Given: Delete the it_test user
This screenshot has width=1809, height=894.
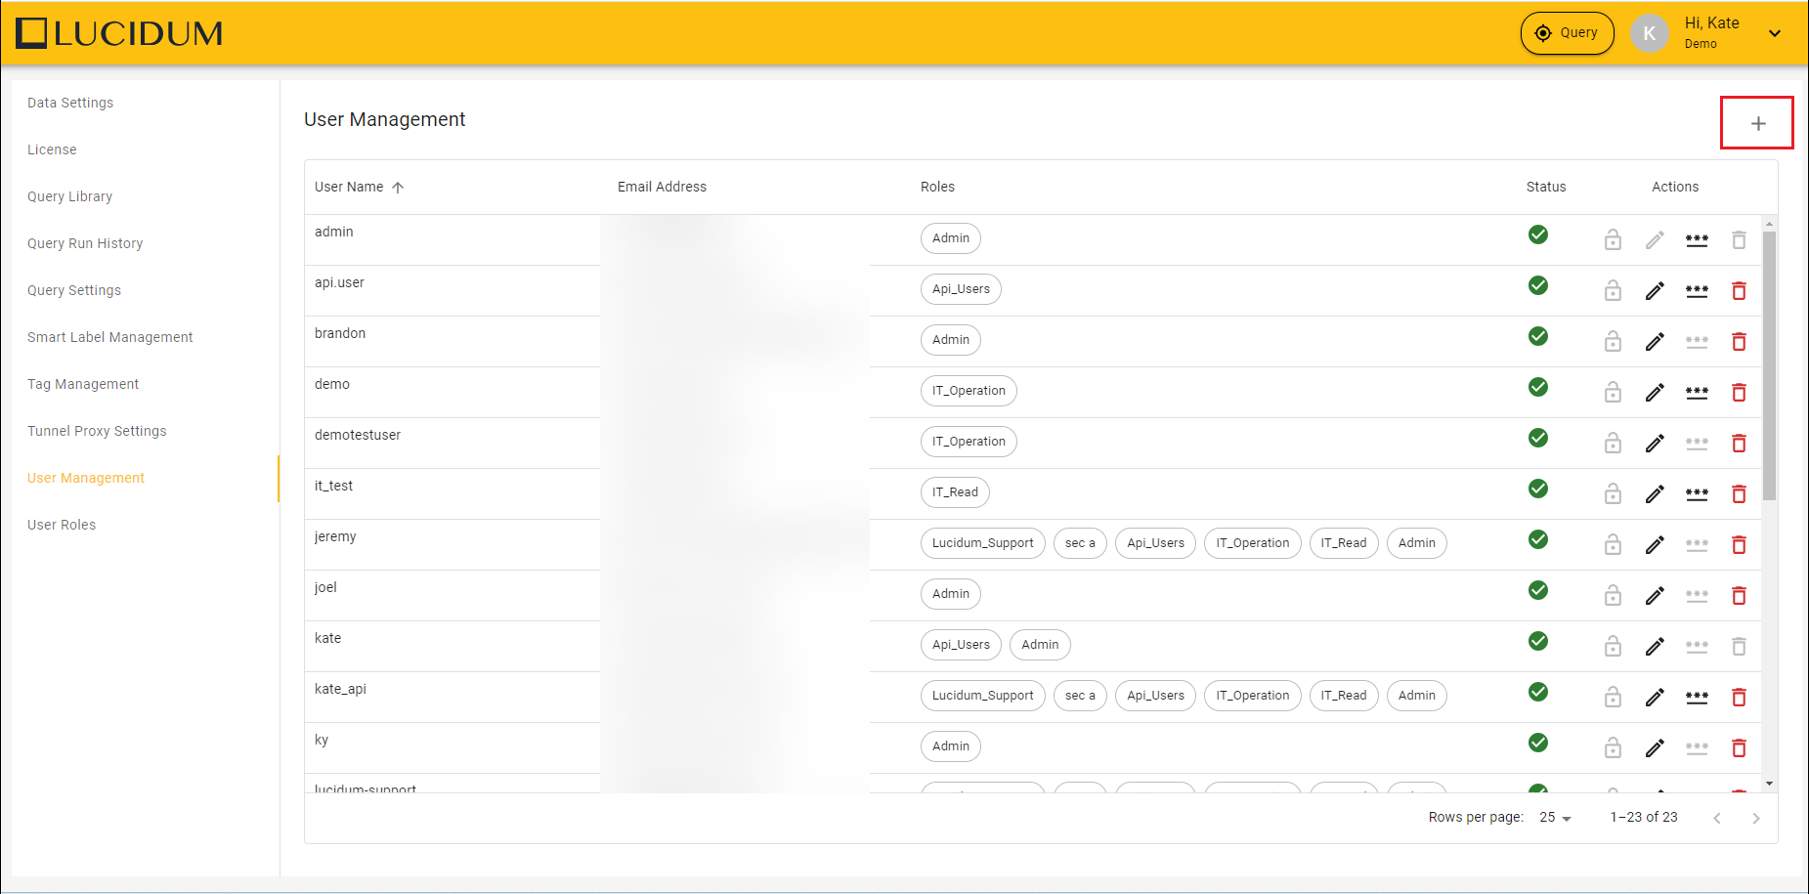Looking at the screenshot, I should pos(1739,494).
